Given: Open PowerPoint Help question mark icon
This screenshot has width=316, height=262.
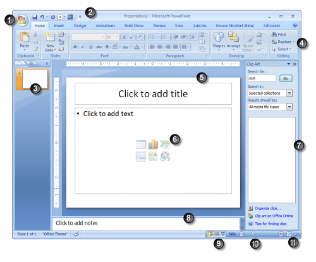Looking at the screenshot, I should click(x=295, y=25).
